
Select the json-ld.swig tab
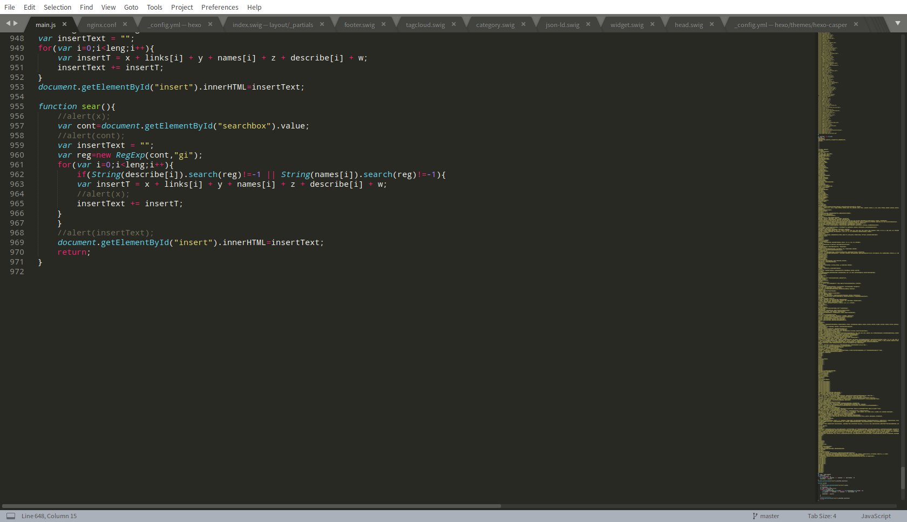click(x=562, y=25)
